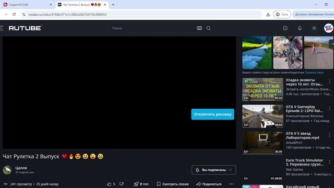This screenshot has width=334, height=188.
Task: Switch to the Студия RUTUBE tab
Action: 27,5
